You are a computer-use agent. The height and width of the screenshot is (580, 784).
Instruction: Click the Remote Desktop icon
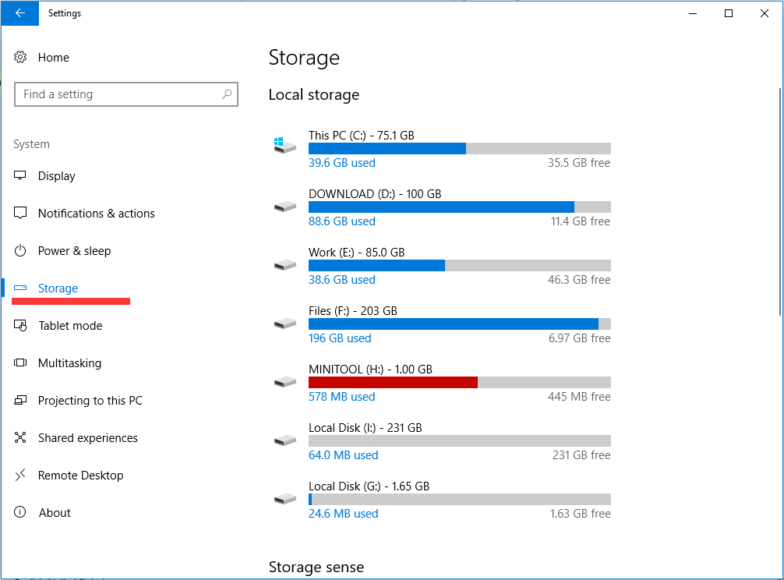(x=21, y=476)
